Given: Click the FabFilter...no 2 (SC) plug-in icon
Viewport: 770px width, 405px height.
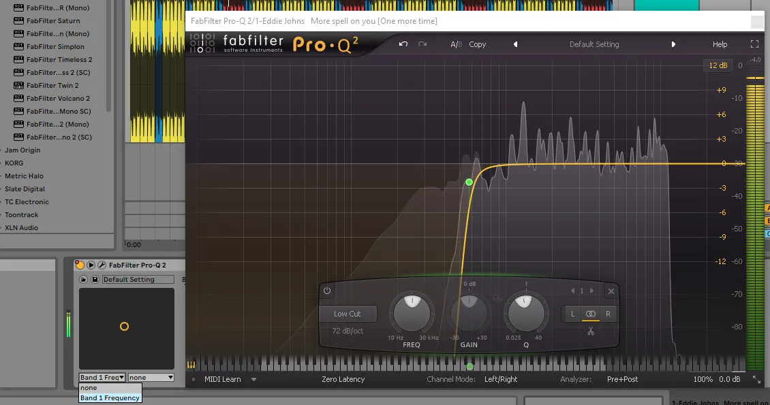Looking at the screenshot, I should coord(18,137).
